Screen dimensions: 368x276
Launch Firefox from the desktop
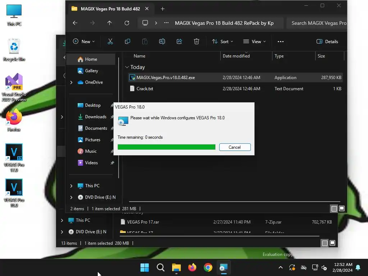pyautogui.click(x=14, y=120)
